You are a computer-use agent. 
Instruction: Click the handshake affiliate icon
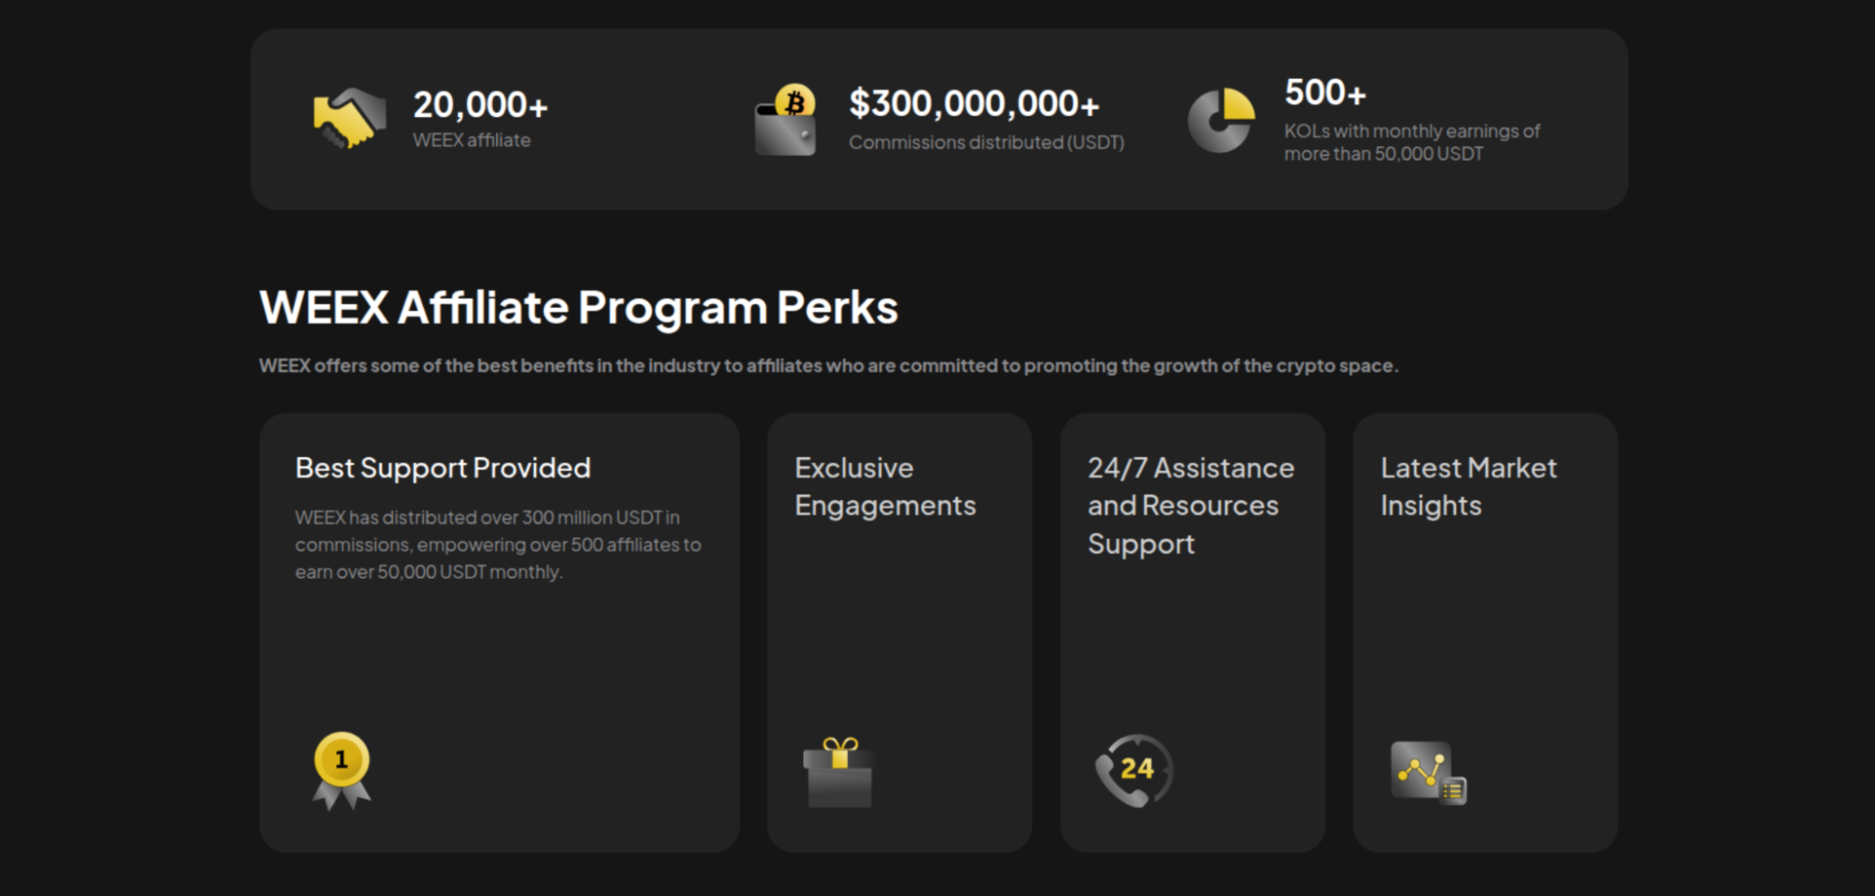[x=349, y=119]
